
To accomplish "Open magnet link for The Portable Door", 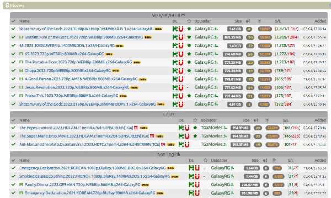I will tap(181, 62).
